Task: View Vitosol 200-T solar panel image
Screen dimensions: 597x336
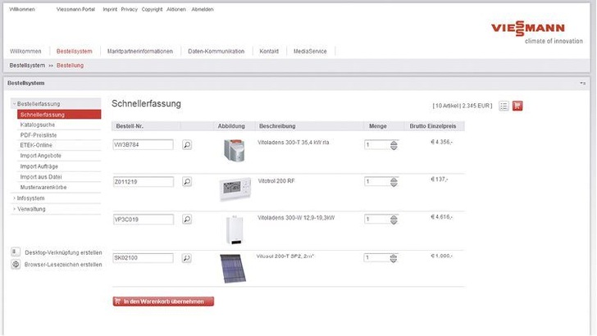Action: coord(233,269)
